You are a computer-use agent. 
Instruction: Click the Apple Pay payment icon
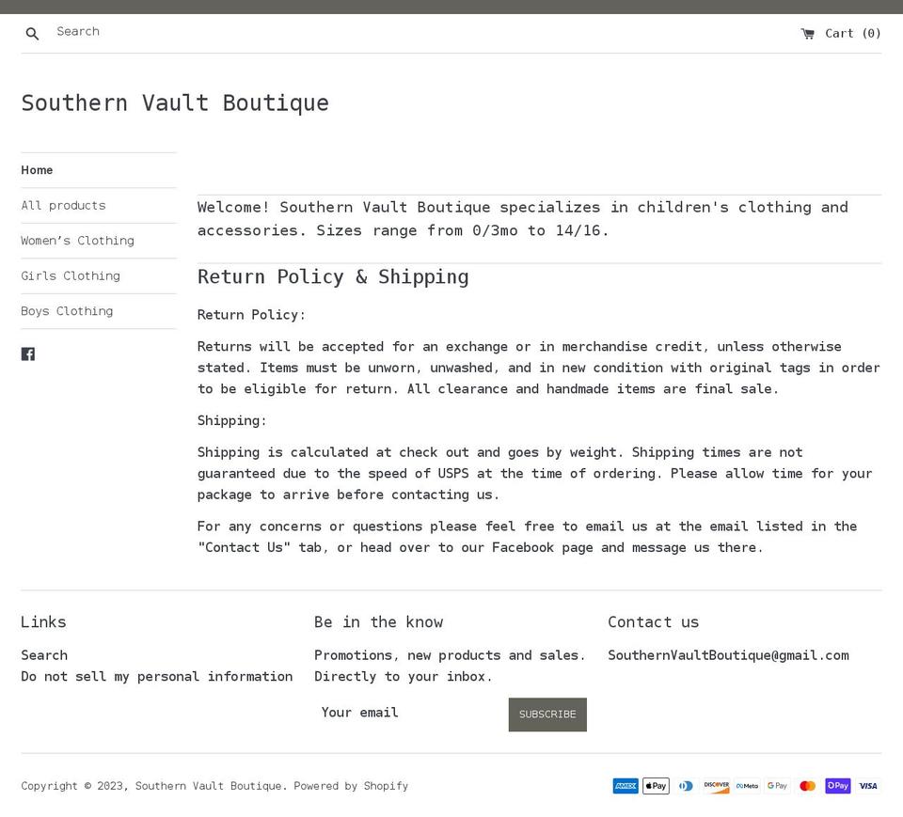pyautogui.click(x=656, y=786)
